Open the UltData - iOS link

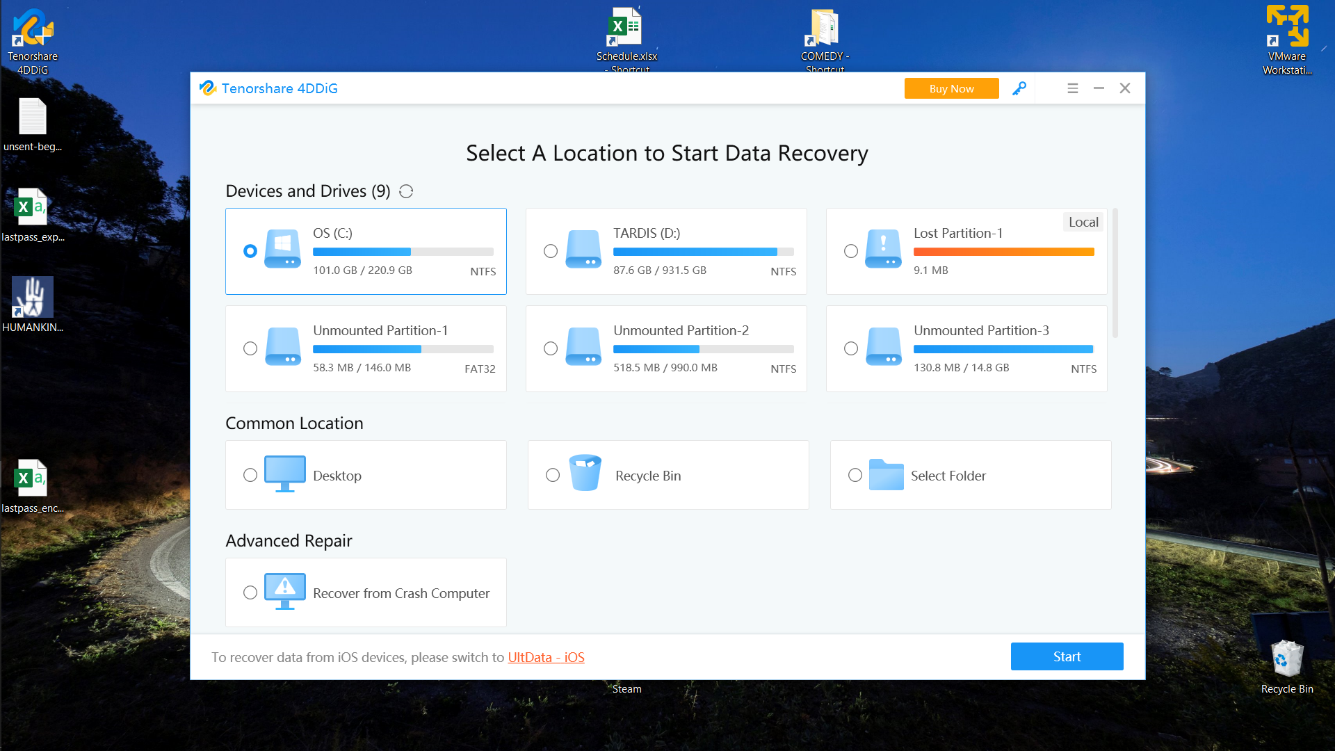pos(545,657)
